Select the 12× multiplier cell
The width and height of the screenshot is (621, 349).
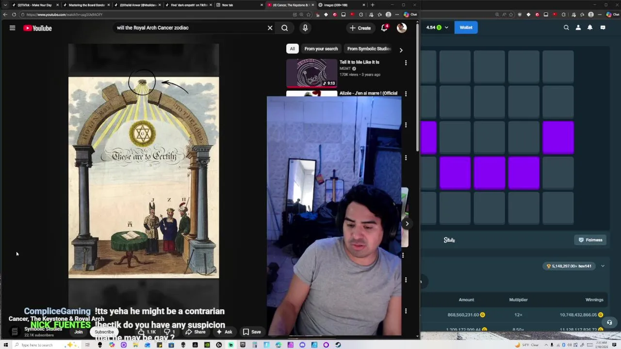pyautogui.click(x=518, y=315)
